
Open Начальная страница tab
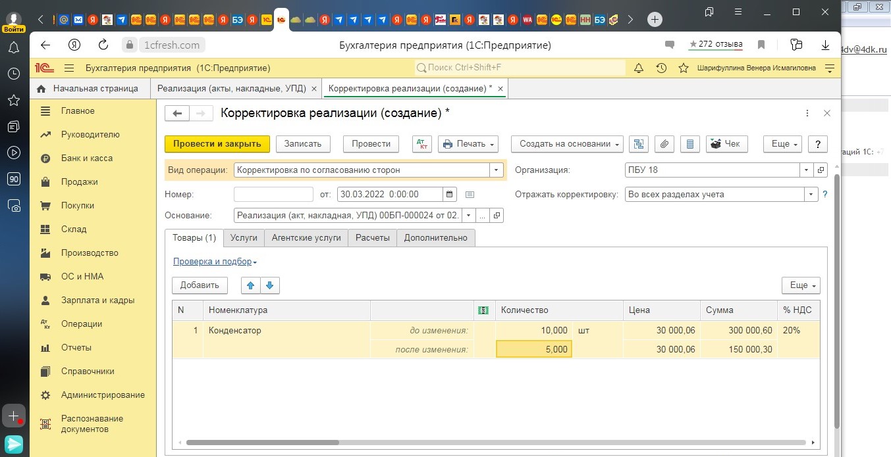pos(88,88)
